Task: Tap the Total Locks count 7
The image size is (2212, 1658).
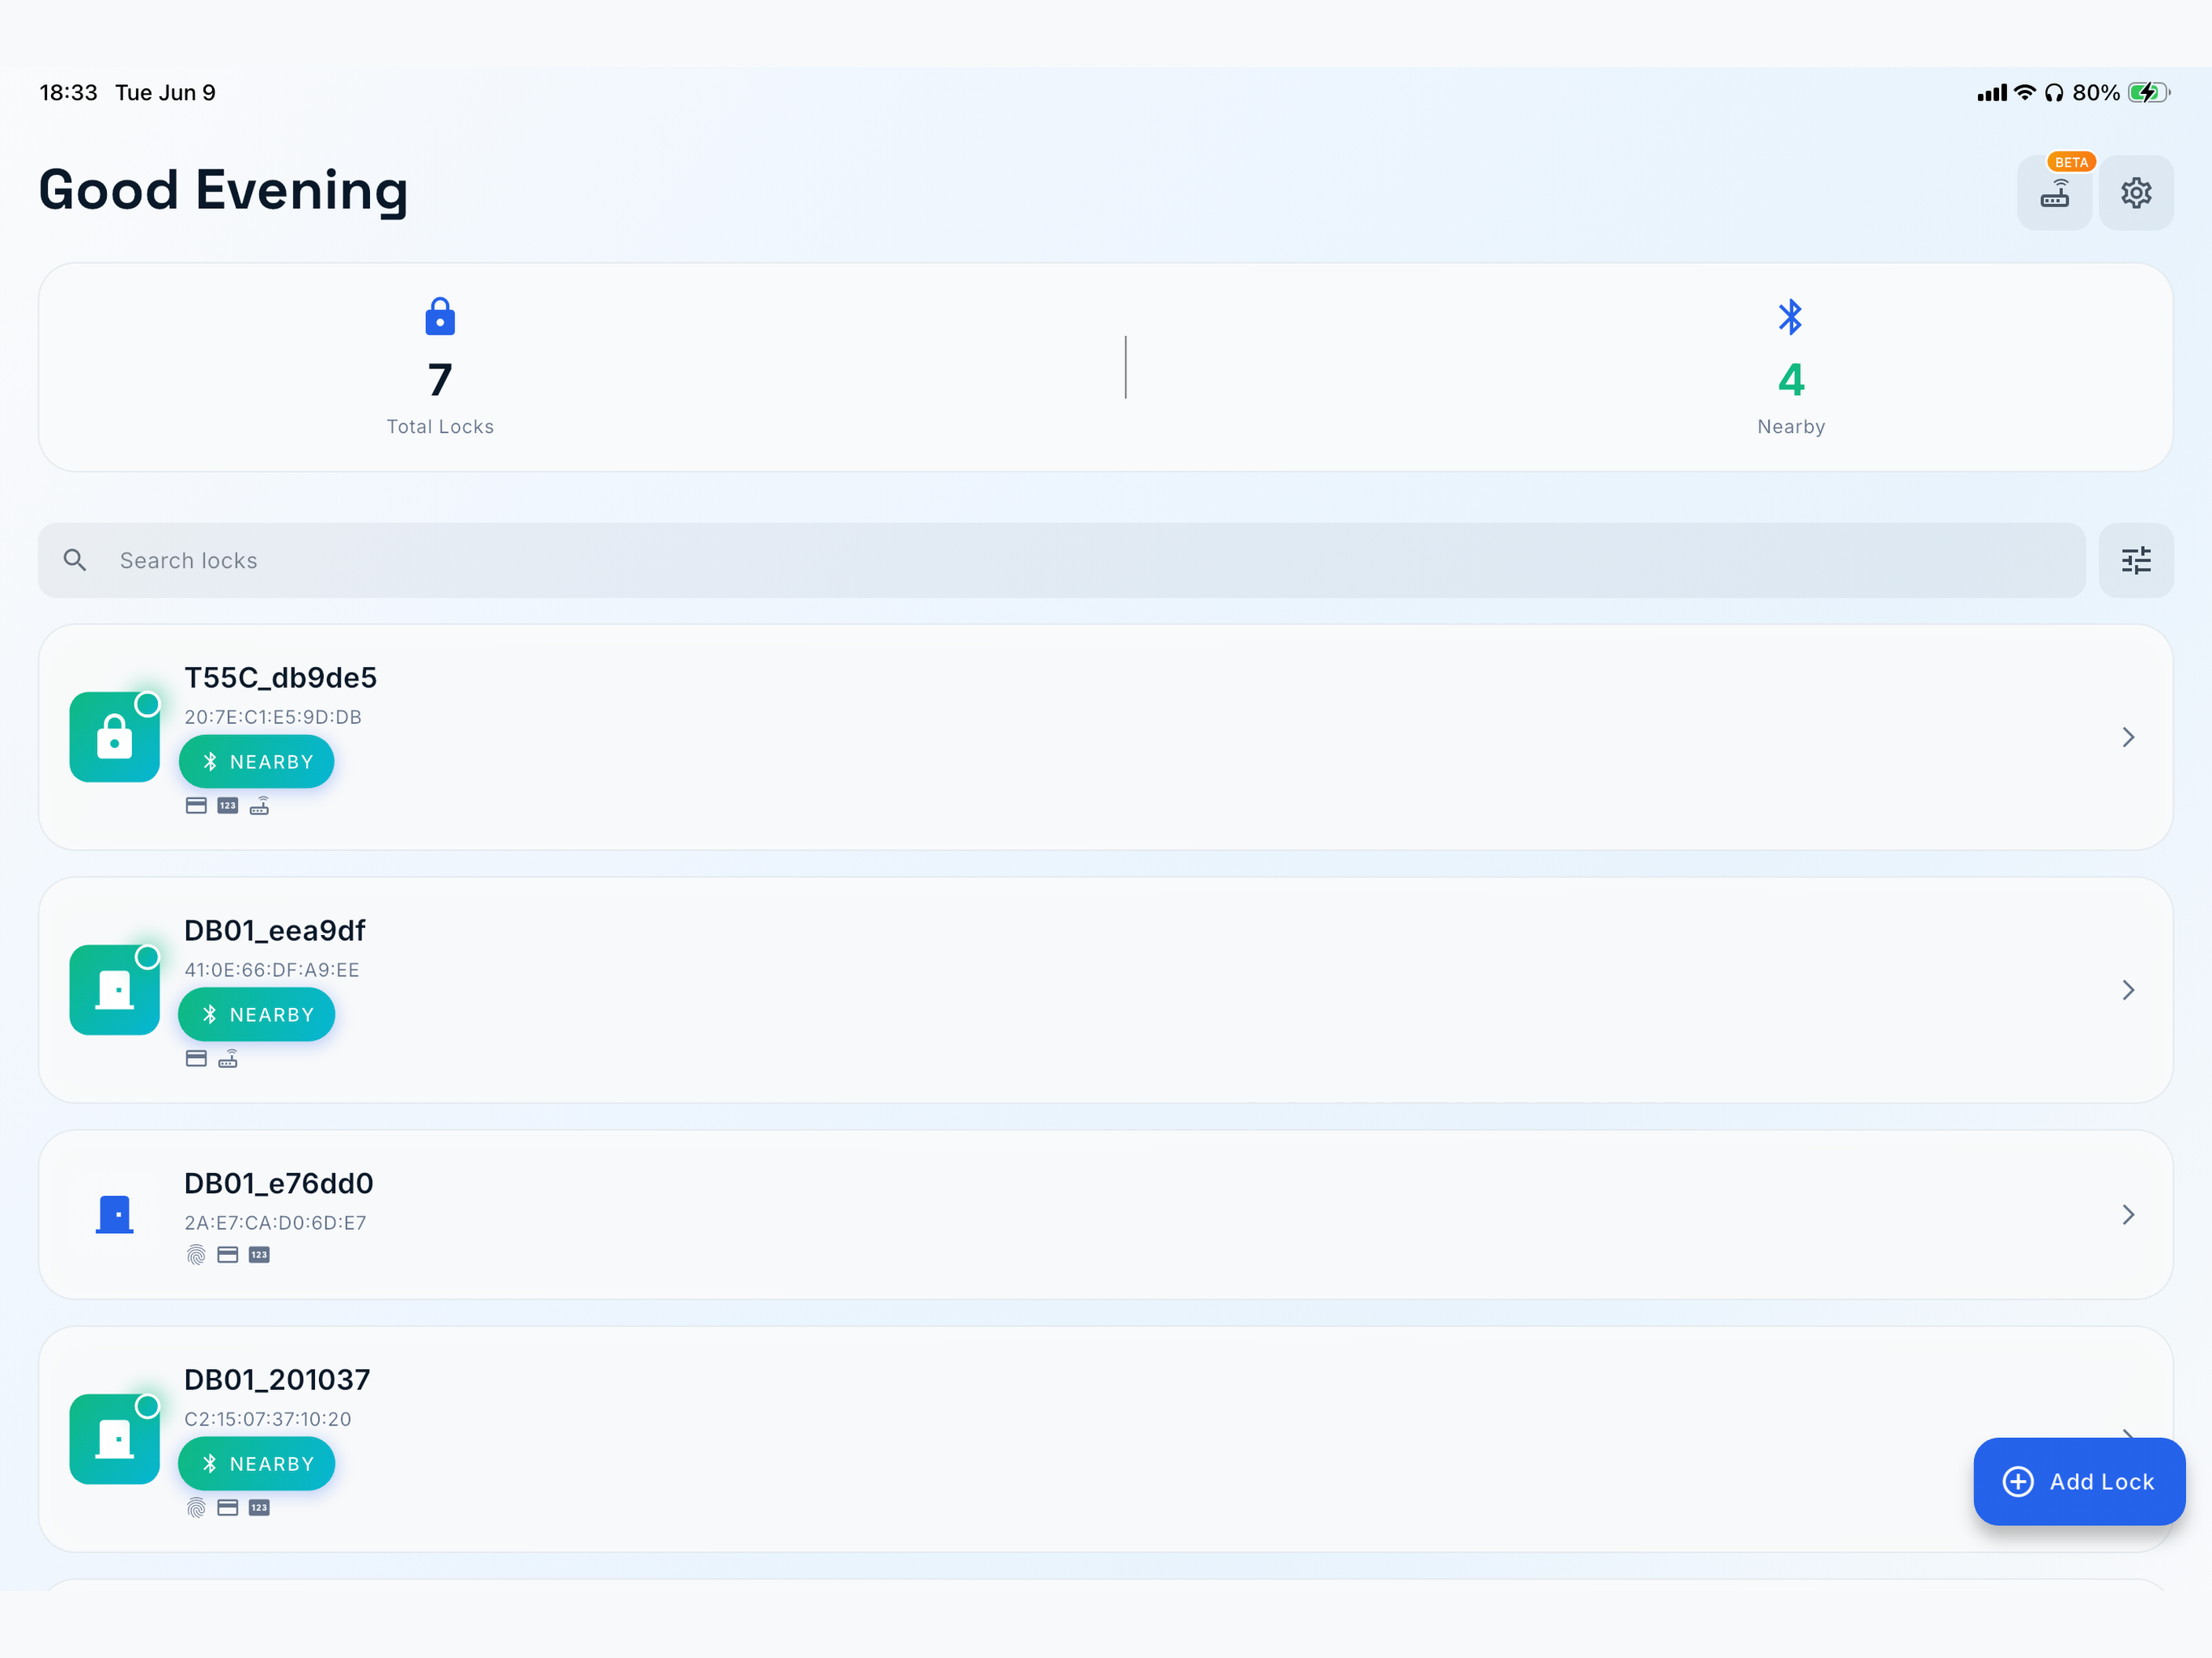Action: (x=440, y=380)
